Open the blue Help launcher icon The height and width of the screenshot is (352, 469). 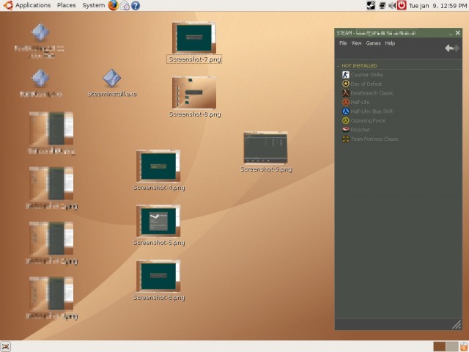pos(136,5)
